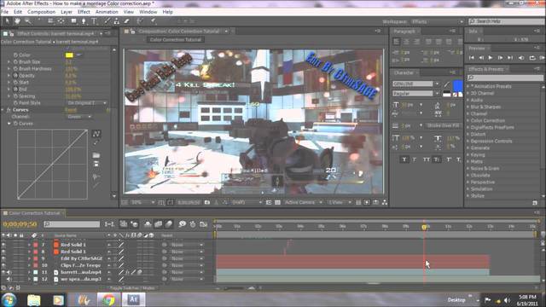546x307 pixels.
Task: Click center align text in Paragraph panel
Action: point(406,42)
